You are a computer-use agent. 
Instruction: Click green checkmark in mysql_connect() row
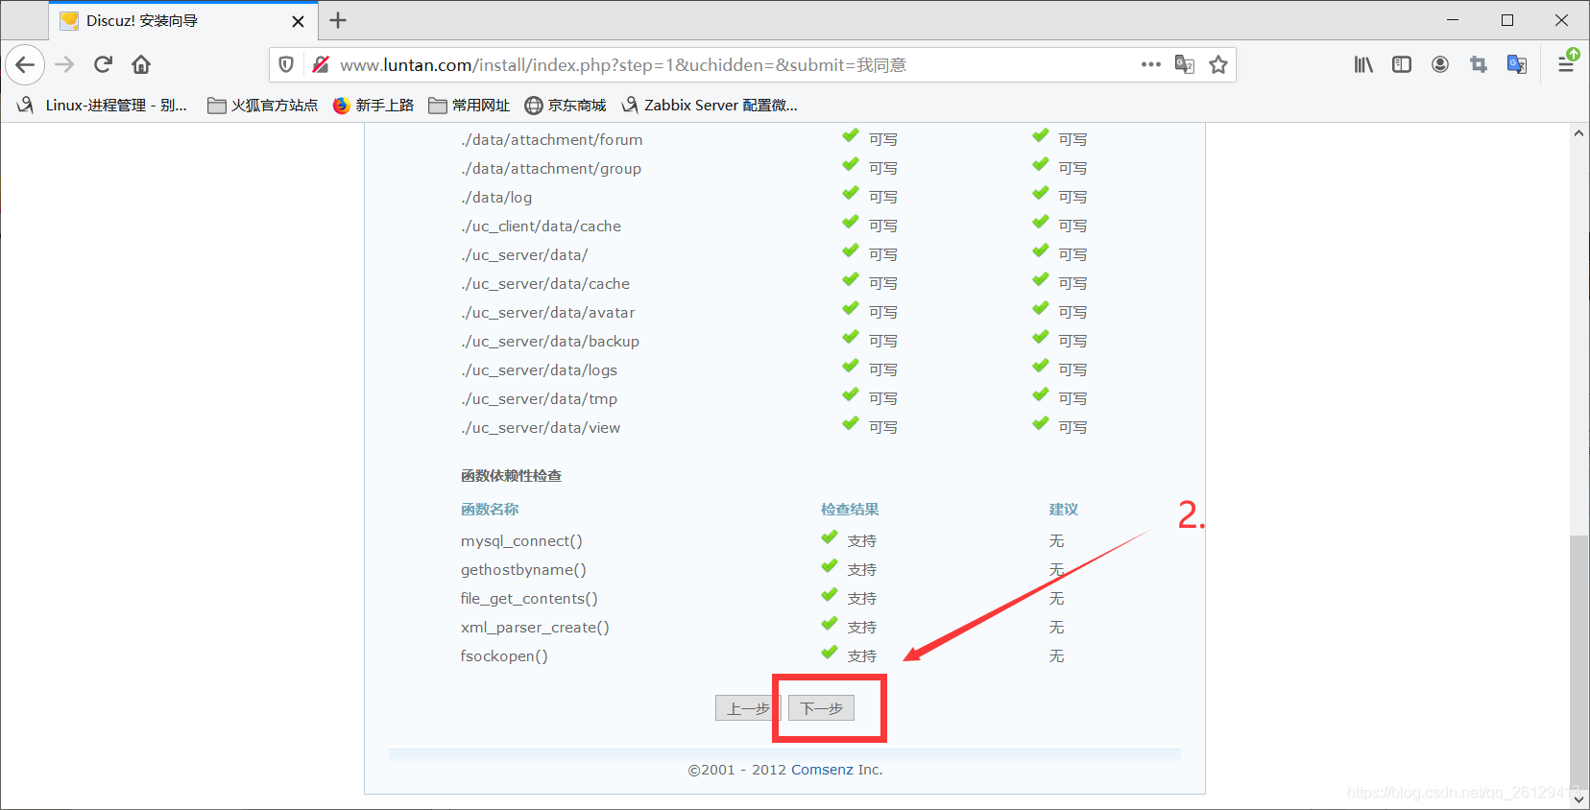pyautogui.click(x=830, y=537)
